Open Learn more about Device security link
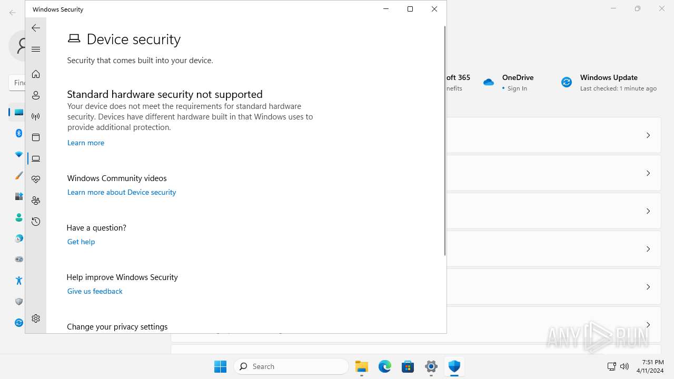674x379 pixels. pos(122,192)
